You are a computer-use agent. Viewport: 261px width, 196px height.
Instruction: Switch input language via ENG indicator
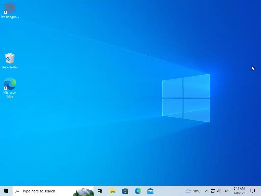click(226, 191)
